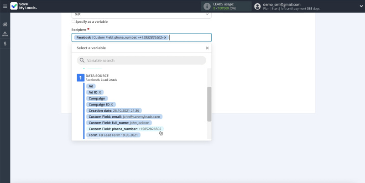The image size is (365, 183).
Task: Click the DATA SOURCE number 1 badge
Action: coord(81,78)
